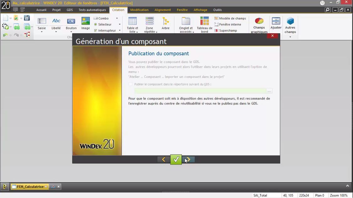Screen dimensions: 353x198
Task: Save with the floppy disk icon
Action: tap(27, 18)
